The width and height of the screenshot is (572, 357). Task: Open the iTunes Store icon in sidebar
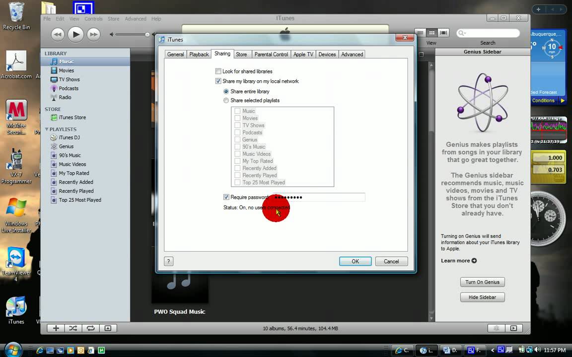point(54,118)
